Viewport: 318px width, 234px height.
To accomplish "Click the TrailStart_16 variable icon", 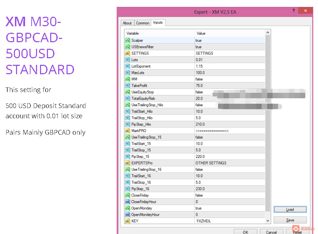I will 127,176.
